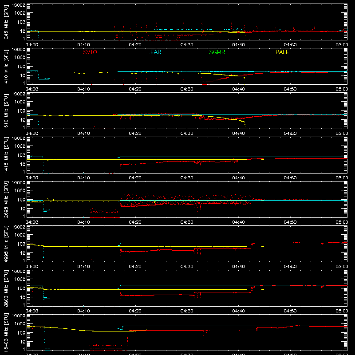This screenshot has height=355, width=355.
Task: Click the 10000 y-tick on the 2695 MHz panel
Action: click(x=19, y=183)
